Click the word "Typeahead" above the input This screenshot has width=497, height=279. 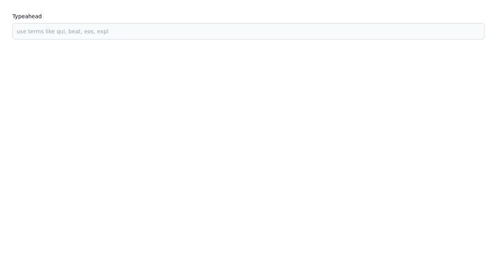[x=27, y=16]
